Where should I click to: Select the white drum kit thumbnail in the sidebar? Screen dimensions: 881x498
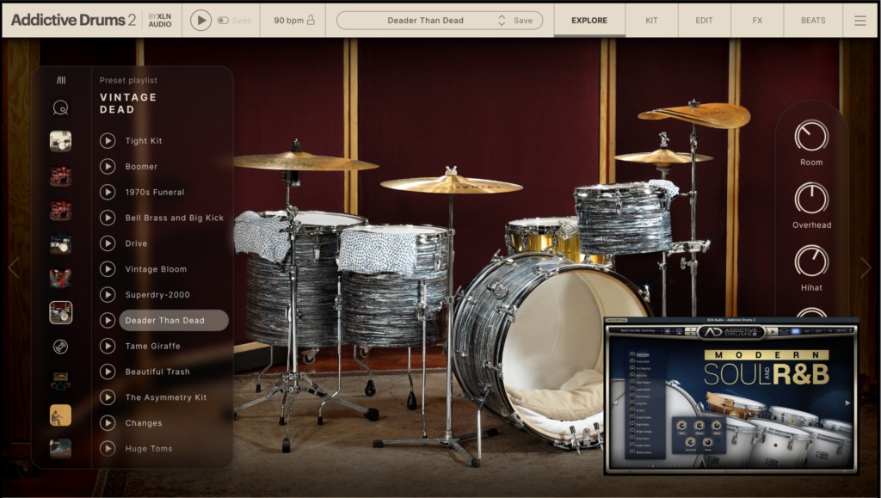(61, 141)
